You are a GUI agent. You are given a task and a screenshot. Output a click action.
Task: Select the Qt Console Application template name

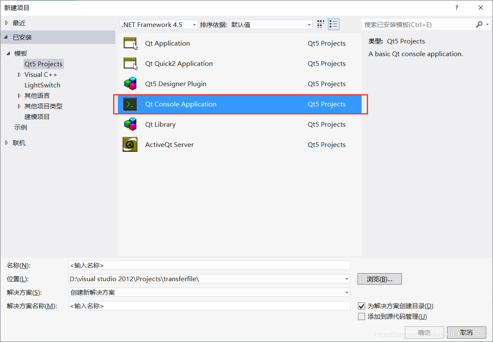coord(181,104)
